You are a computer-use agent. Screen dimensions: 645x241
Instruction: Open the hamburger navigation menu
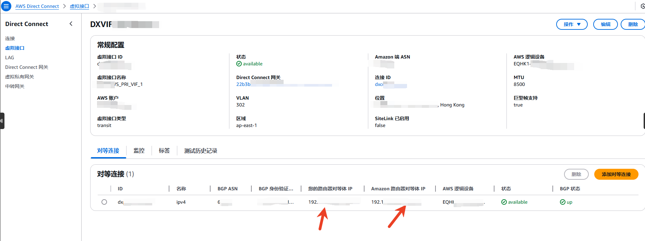(x=6, y=6)
